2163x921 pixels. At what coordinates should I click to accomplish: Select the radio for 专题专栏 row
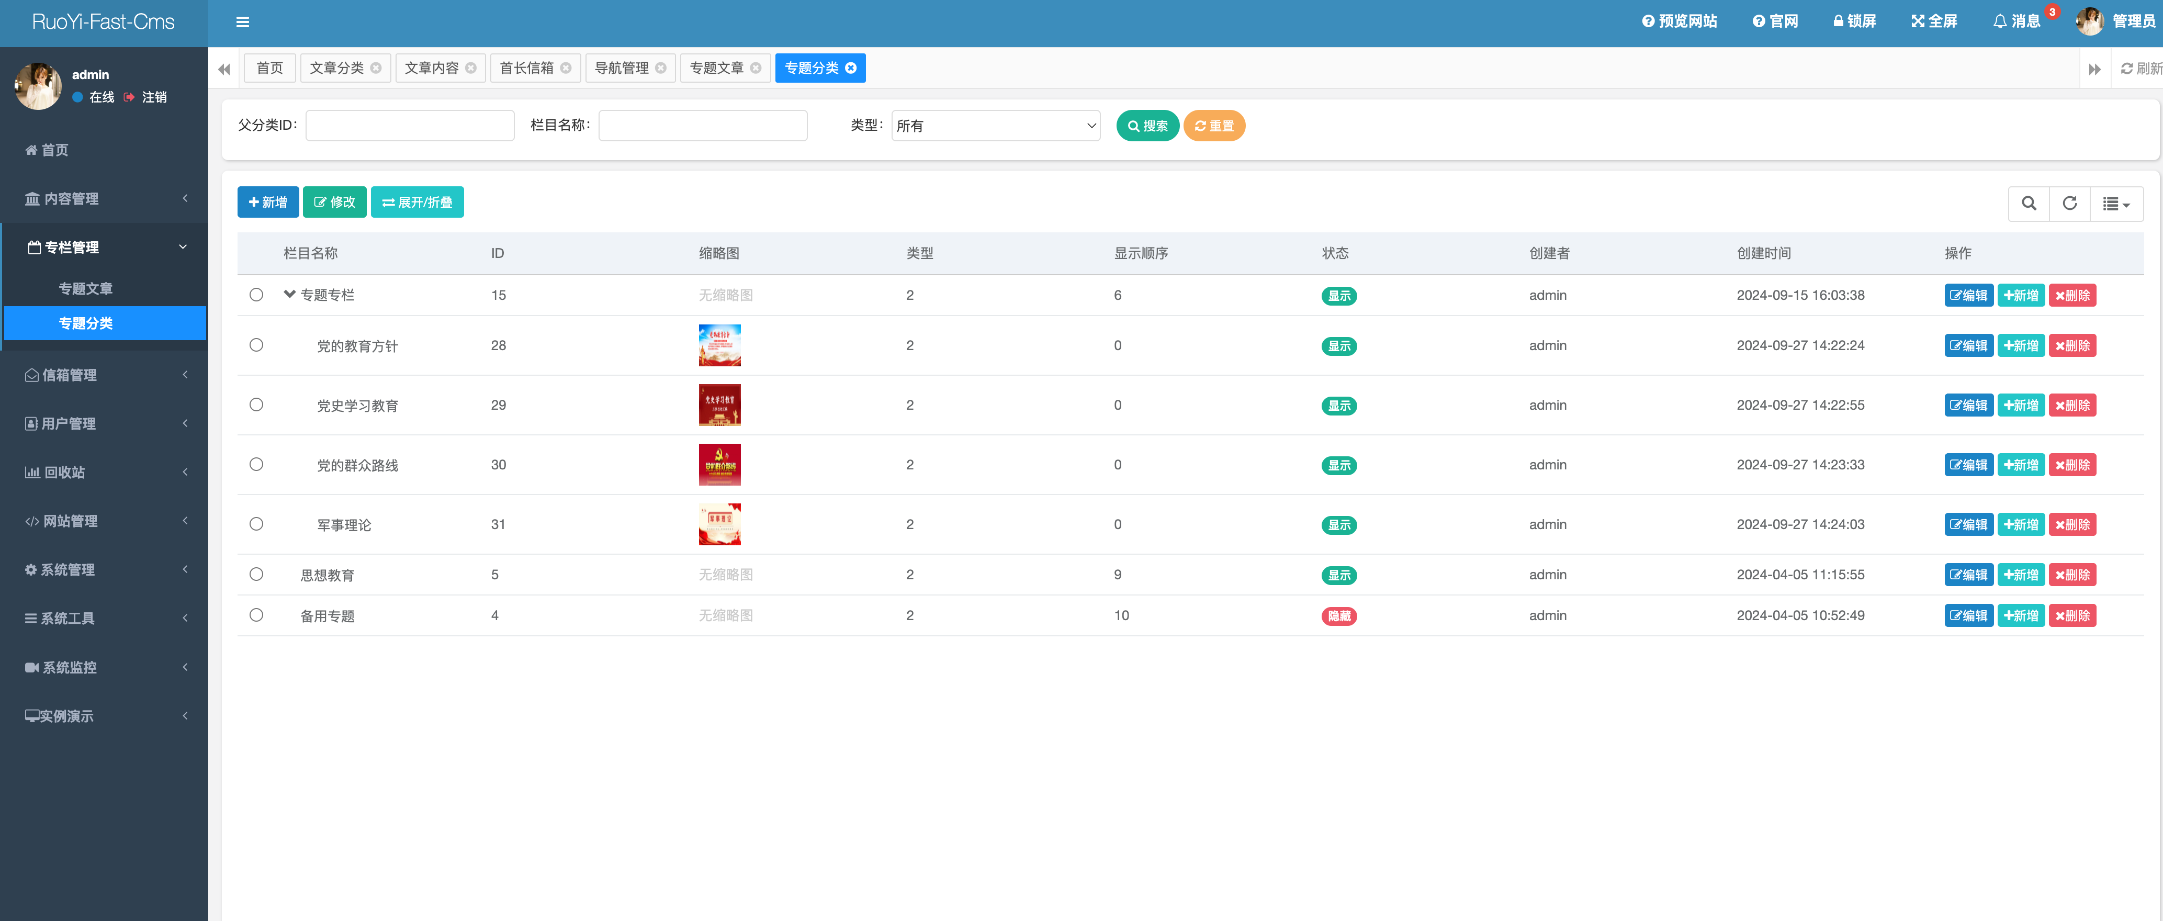pyautogui.click(x=256, y=295)
